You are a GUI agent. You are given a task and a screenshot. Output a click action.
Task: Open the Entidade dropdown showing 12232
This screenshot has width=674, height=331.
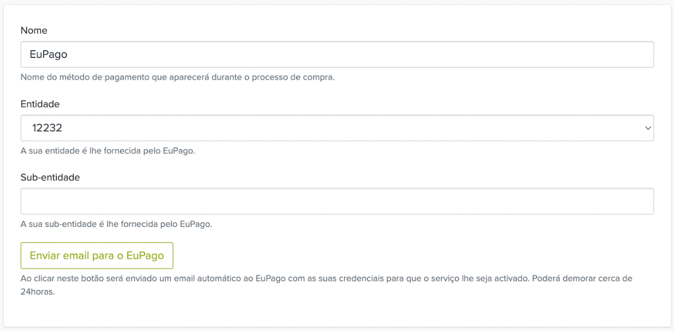coord(337,128)
